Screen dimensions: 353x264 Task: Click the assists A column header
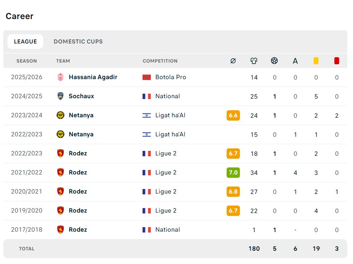[295, 61]
